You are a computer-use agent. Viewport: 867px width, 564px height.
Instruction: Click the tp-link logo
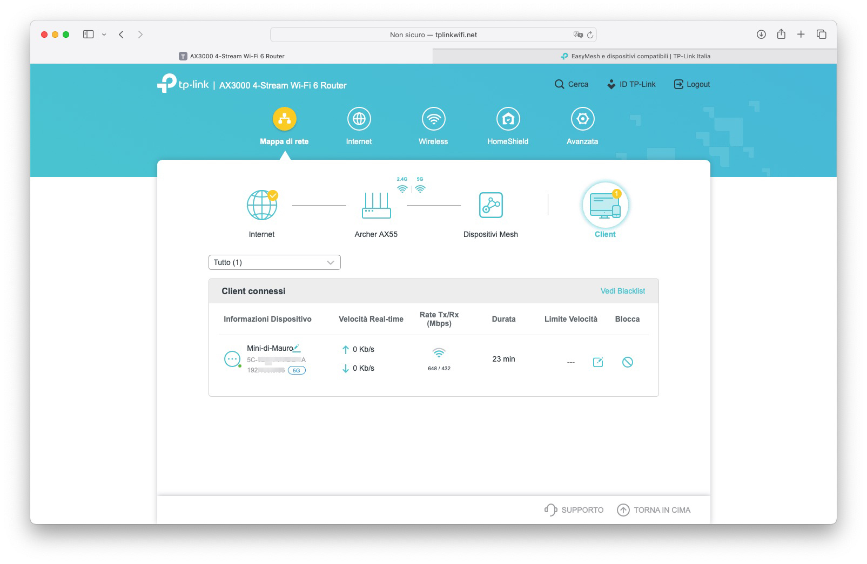[183, 84]
